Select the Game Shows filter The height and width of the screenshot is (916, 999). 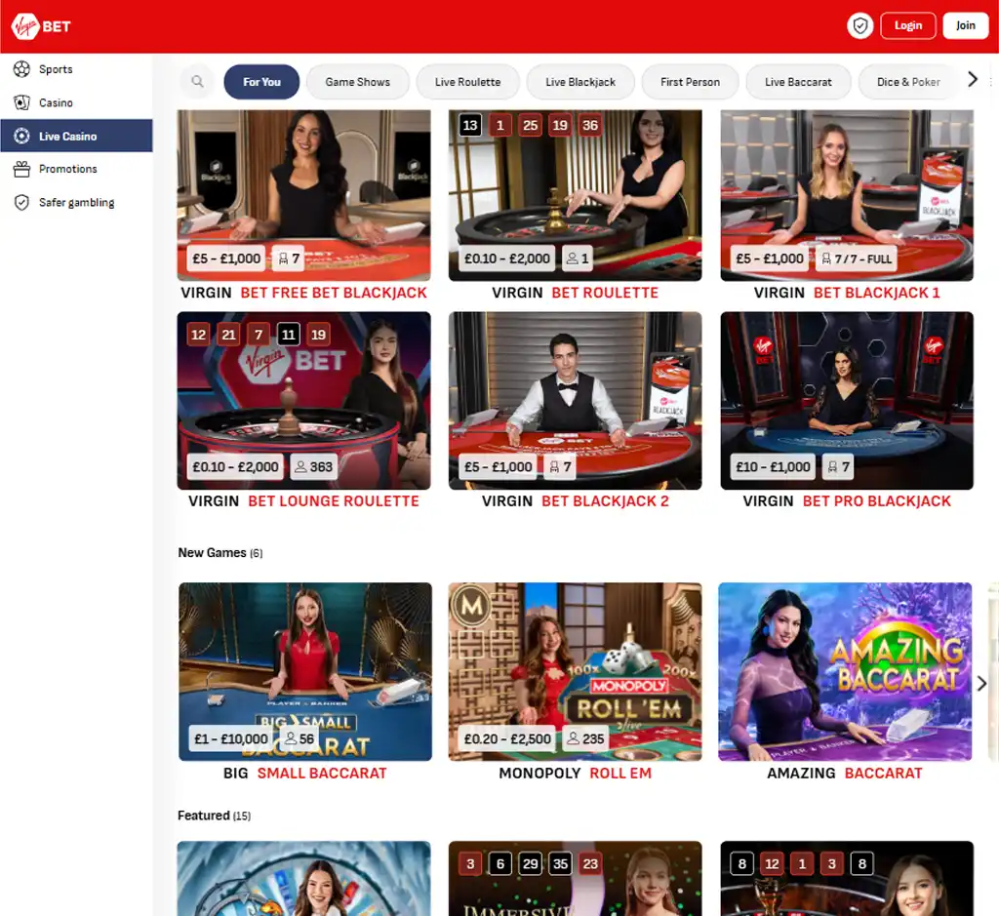(357, 82)
